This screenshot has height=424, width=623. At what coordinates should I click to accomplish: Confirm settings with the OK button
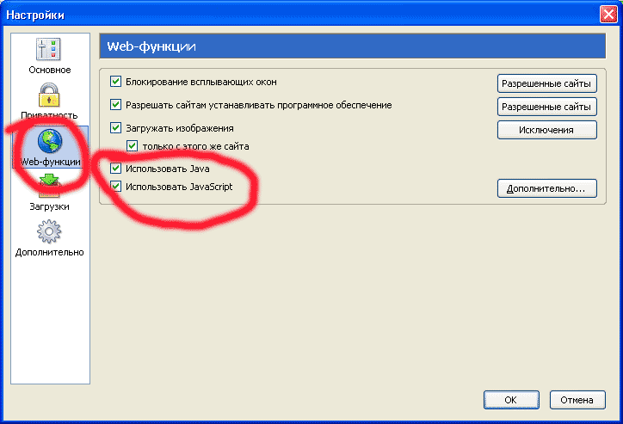coord(510,400)
